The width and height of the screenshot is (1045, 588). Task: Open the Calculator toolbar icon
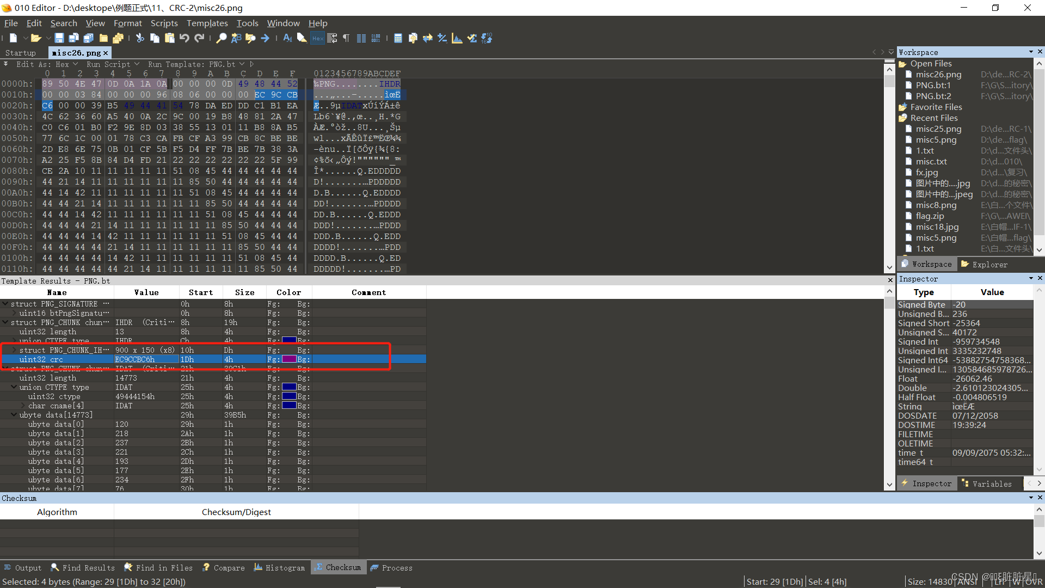398,38
